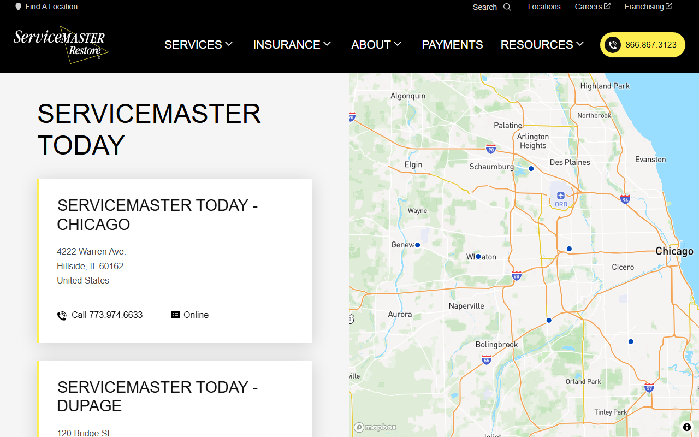
Task: Click the Naperville label on map
Action: point(466,306)
